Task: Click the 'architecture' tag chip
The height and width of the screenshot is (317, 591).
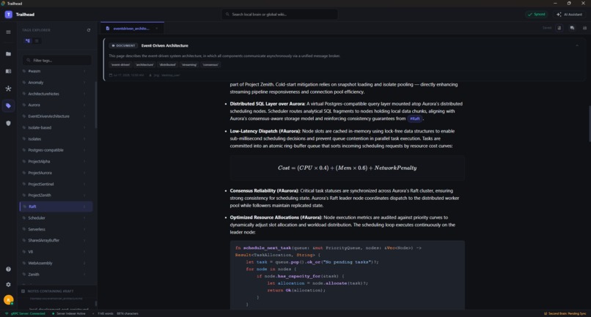Action: 144,64
